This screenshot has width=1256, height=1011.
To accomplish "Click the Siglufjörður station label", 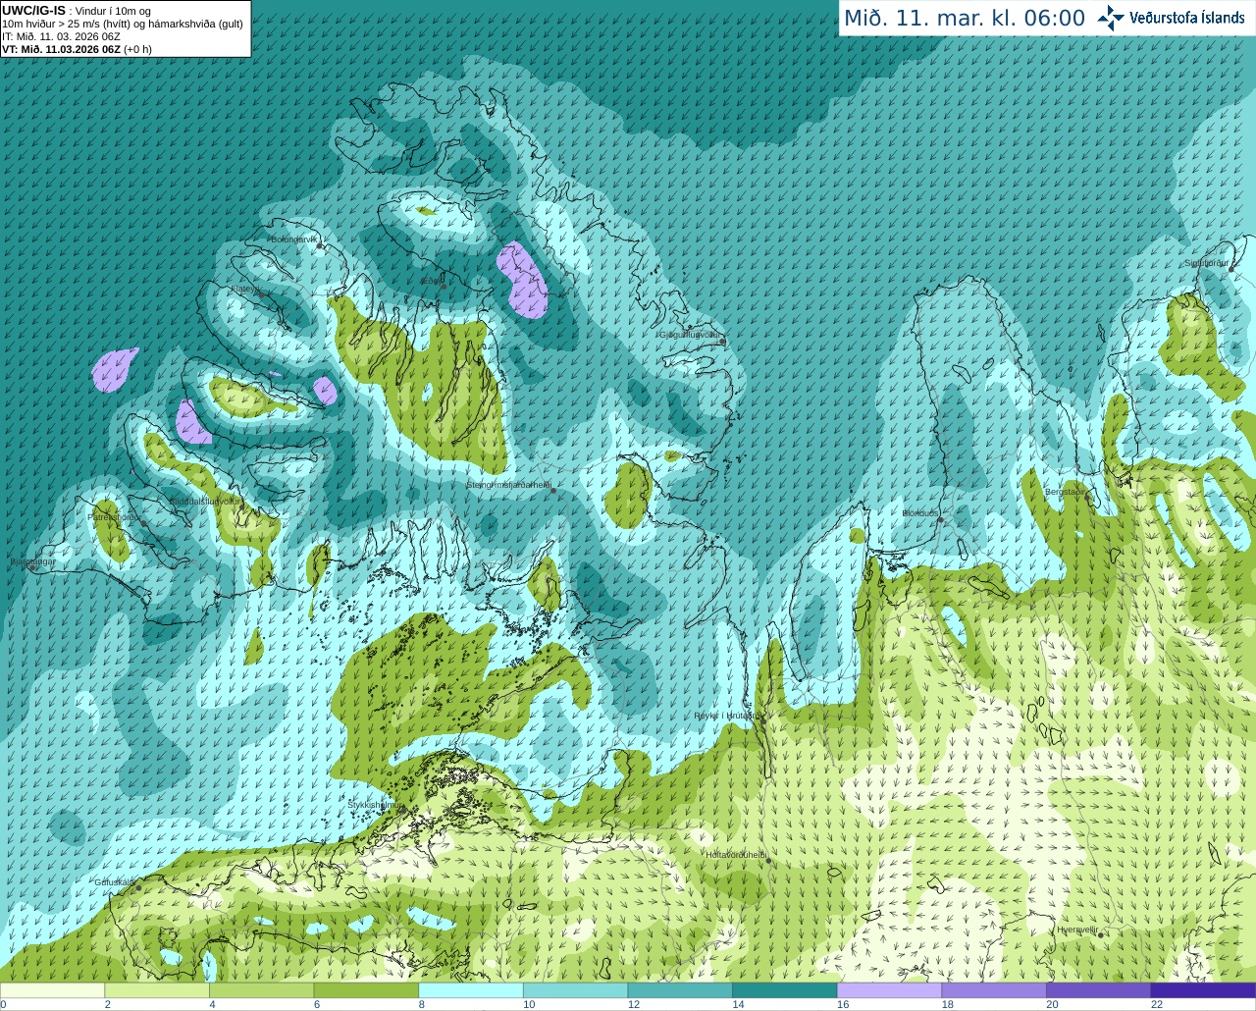I will click(1206, 263).
